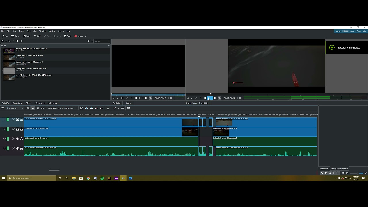This screenshot has height=207, width=368.
Task: Hide video on V1 kicking butt track
Action: click(x=18, y=129)
